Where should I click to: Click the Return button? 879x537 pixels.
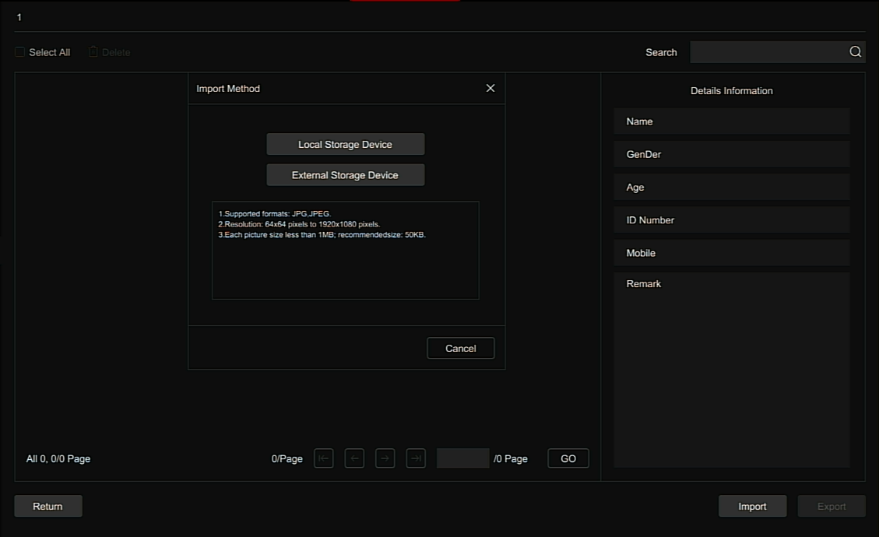click(48, 506)
